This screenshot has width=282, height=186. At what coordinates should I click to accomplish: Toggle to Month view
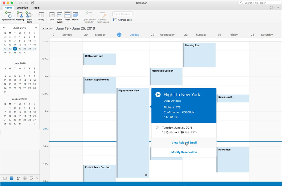pos(75,16)
